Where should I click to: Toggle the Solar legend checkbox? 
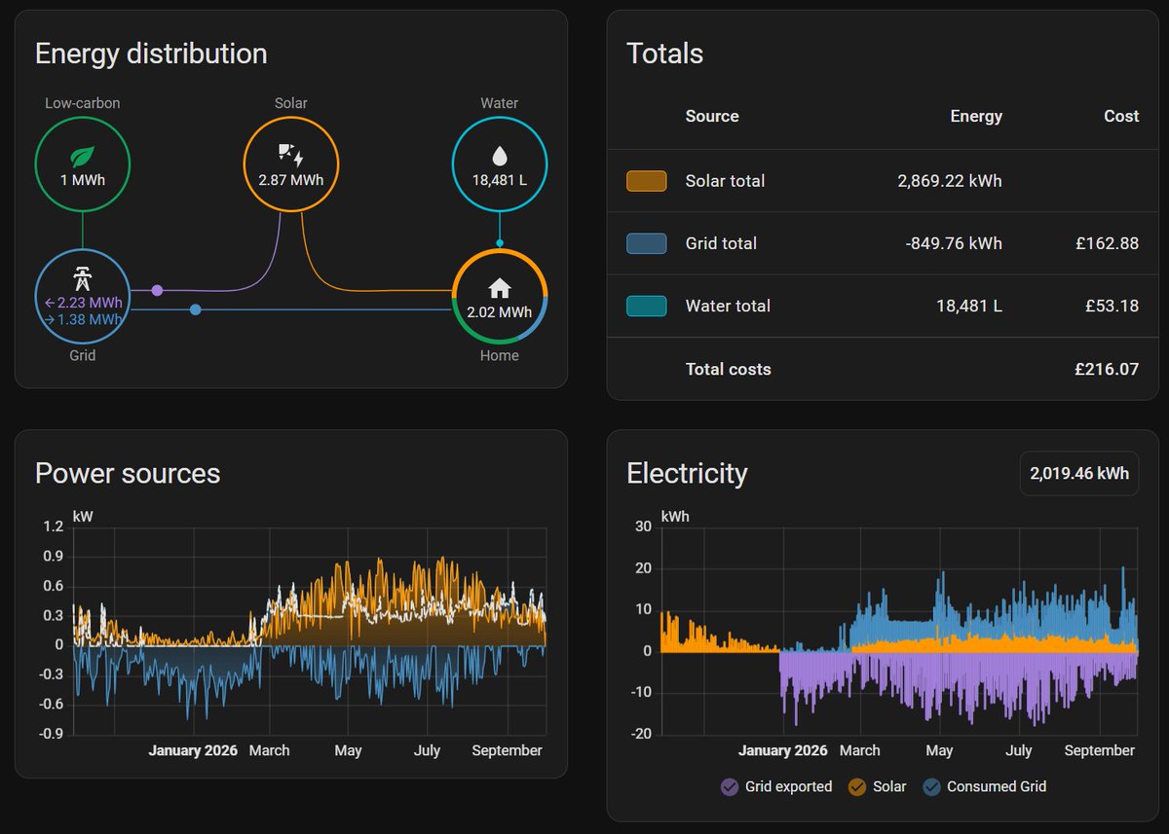(x=858, y=786)
